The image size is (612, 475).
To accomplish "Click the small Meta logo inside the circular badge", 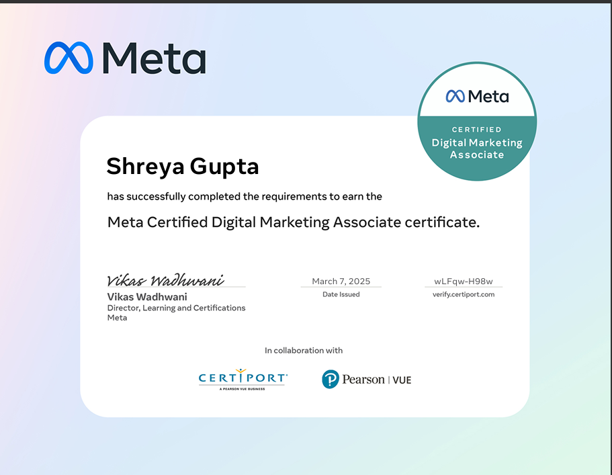I will [477, 96].
